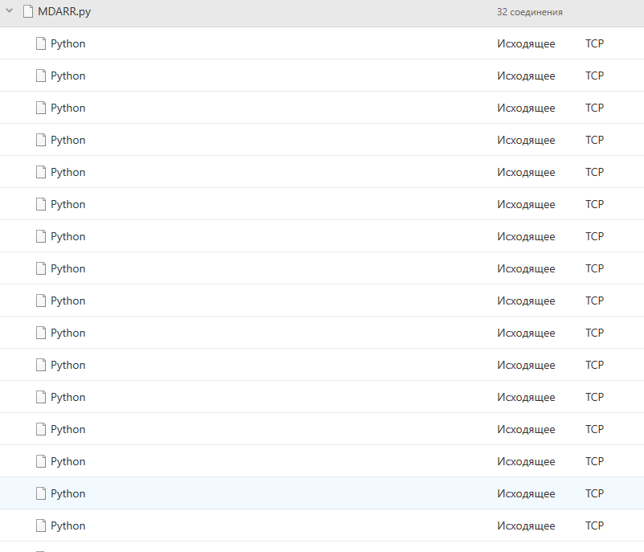Click file icon of second Python row

pos(41,76)
